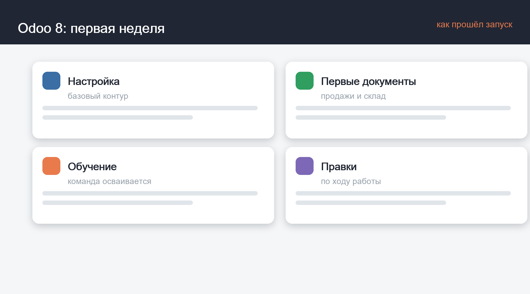Select the Правки card title
530x294 pixels.
(339, 167)
